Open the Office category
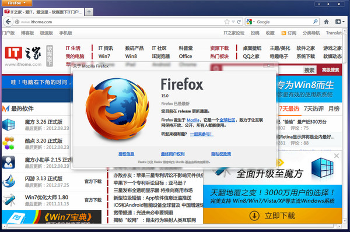The width and height of the screenshot is (350, 232). 185,56
